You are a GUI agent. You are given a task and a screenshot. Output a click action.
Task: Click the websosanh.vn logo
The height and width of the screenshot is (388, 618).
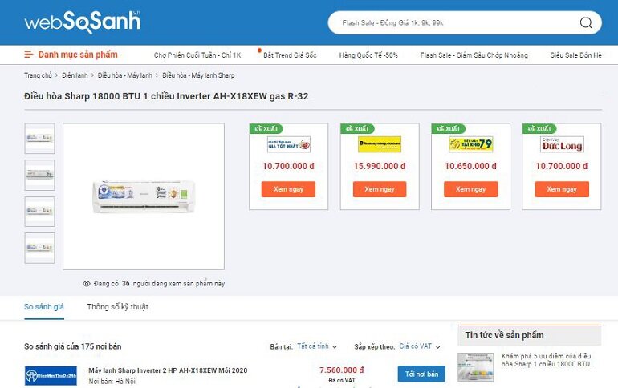[83, 22]
